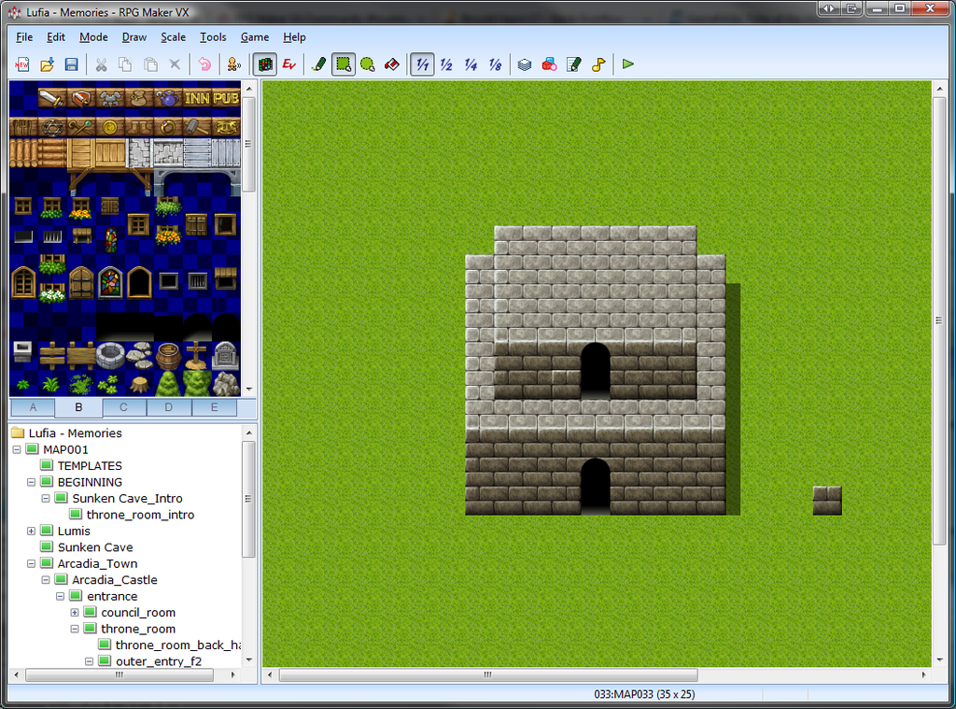
Task: Pick the INN sign tile
Action: [x=197, y=98]
